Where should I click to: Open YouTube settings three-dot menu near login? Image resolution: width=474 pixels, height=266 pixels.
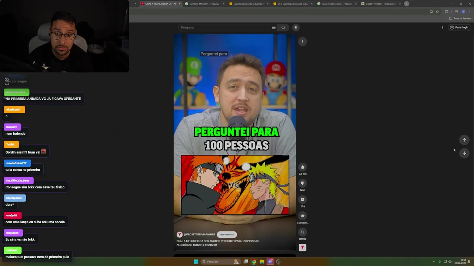click(x=443, y=27)
